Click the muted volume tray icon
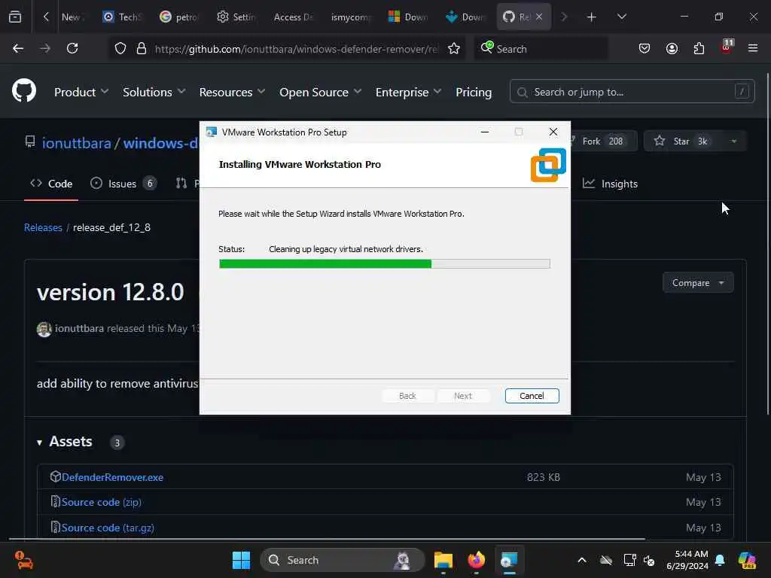 (x=649, y=560)
